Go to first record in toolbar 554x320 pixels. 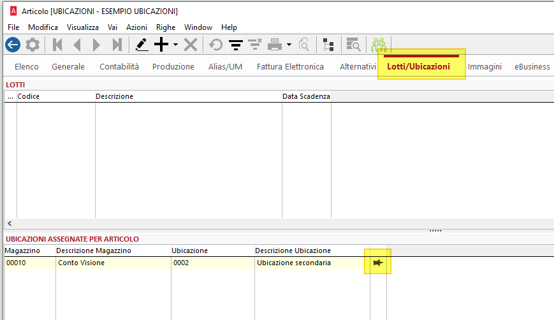(x=57, y=45)
